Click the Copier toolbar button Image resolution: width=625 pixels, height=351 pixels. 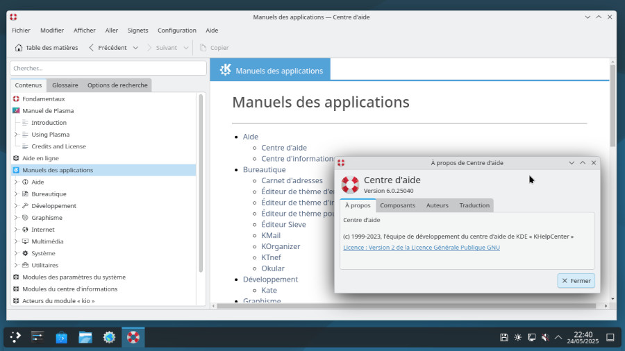click(x=214, y=48)
